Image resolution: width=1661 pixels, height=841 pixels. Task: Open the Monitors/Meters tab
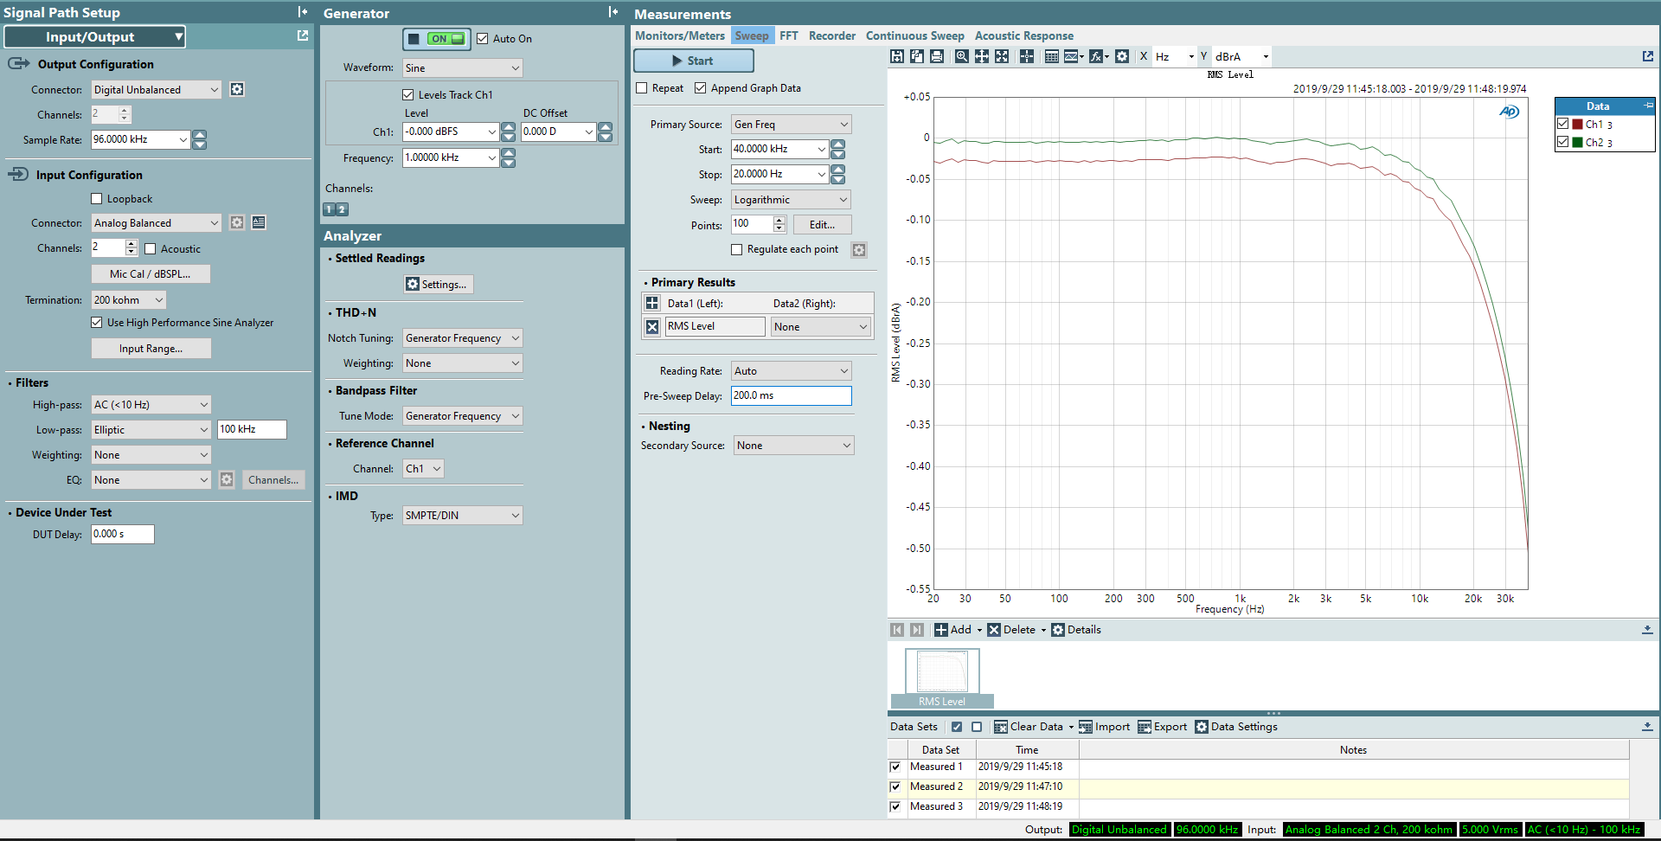point(680,35)
